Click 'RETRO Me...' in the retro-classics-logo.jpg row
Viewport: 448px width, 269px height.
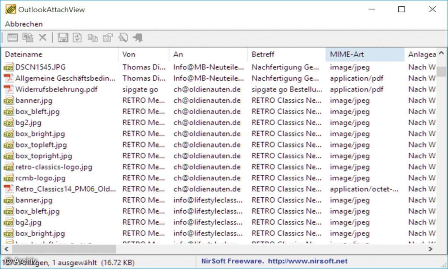(144, 167)
